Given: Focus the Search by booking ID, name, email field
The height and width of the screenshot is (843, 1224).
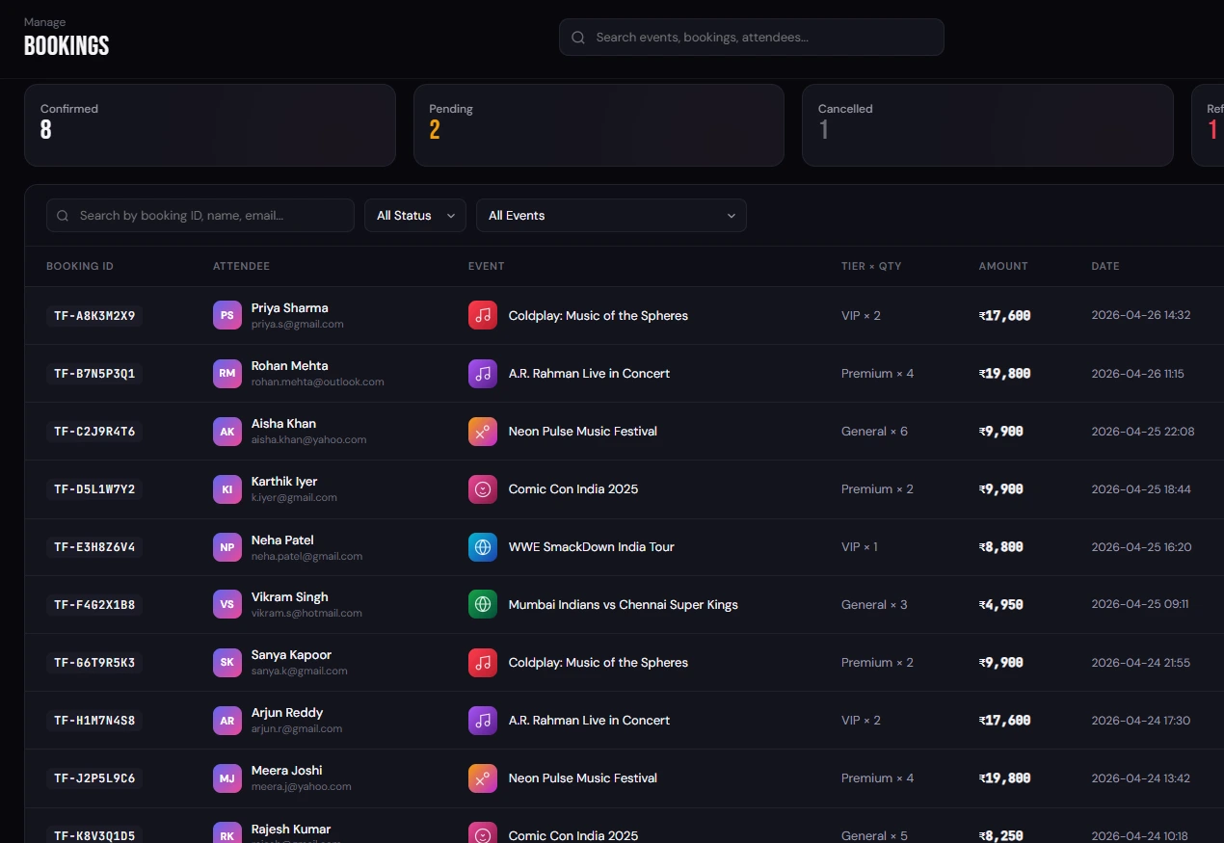Looking at the screenshot, I should pyautogui.click(x=200, y=216).
